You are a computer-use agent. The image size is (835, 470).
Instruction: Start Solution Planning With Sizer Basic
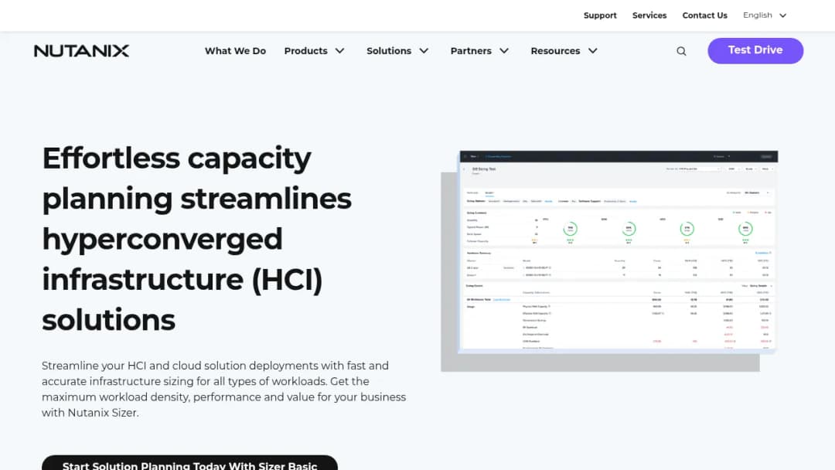[189, 462]
